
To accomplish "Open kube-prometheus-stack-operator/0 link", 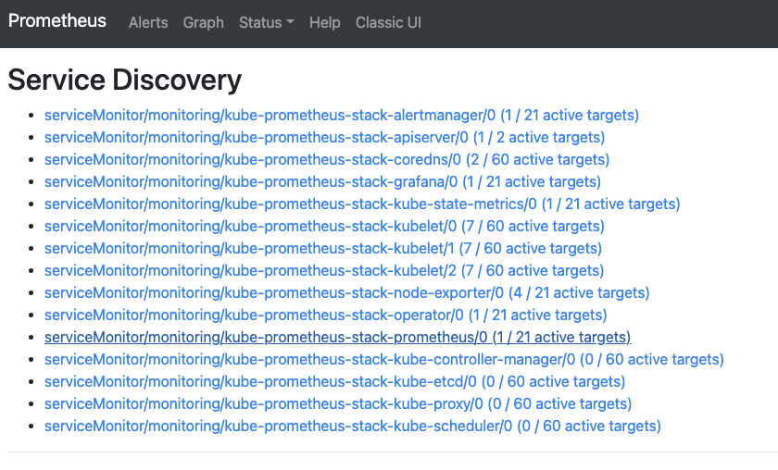I will (x=325, y=315).
